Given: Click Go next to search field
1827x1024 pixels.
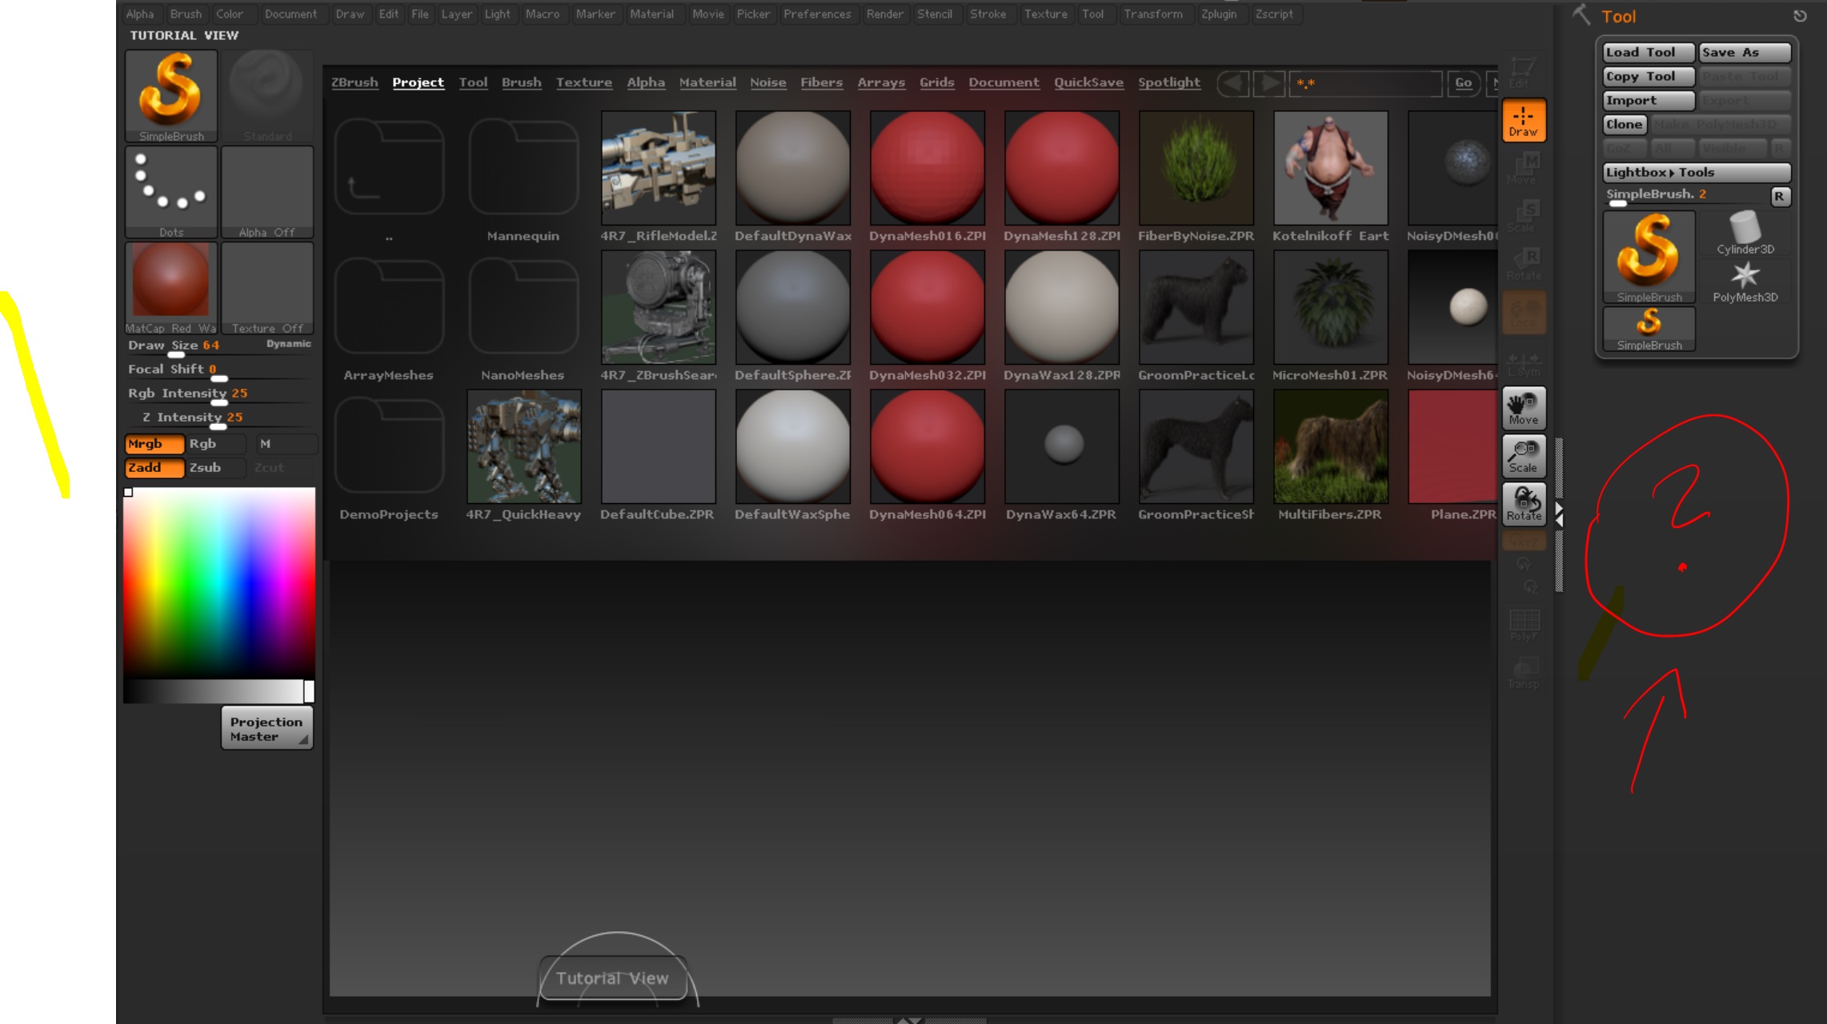Looking at the screenshot, I should [1463, 83].
